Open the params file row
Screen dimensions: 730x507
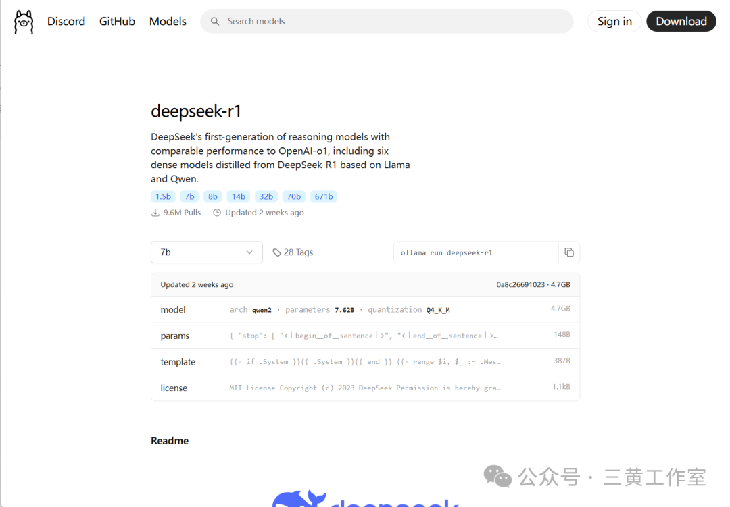[366, 336]
